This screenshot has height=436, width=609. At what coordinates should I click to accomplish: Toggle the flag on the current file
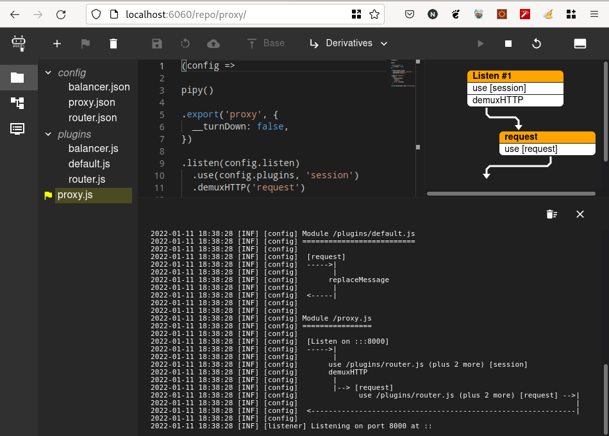pyautogui.click(x=85, y=44)
